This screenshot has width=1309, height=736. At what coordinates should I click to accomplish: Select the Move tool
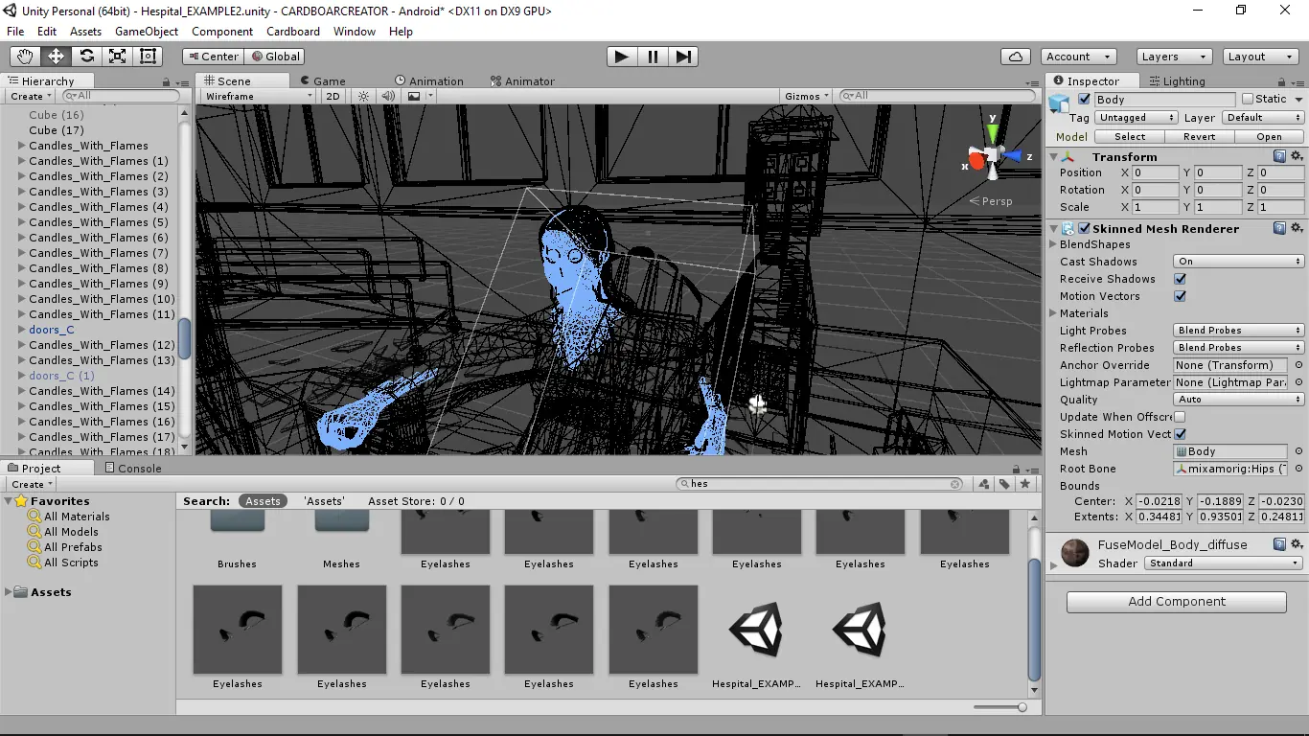tap(57, 57)
